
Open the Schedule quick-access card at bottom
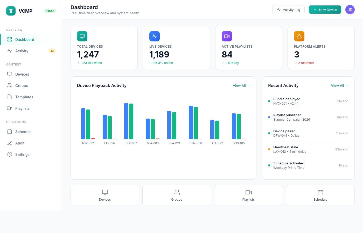(320, 195)
